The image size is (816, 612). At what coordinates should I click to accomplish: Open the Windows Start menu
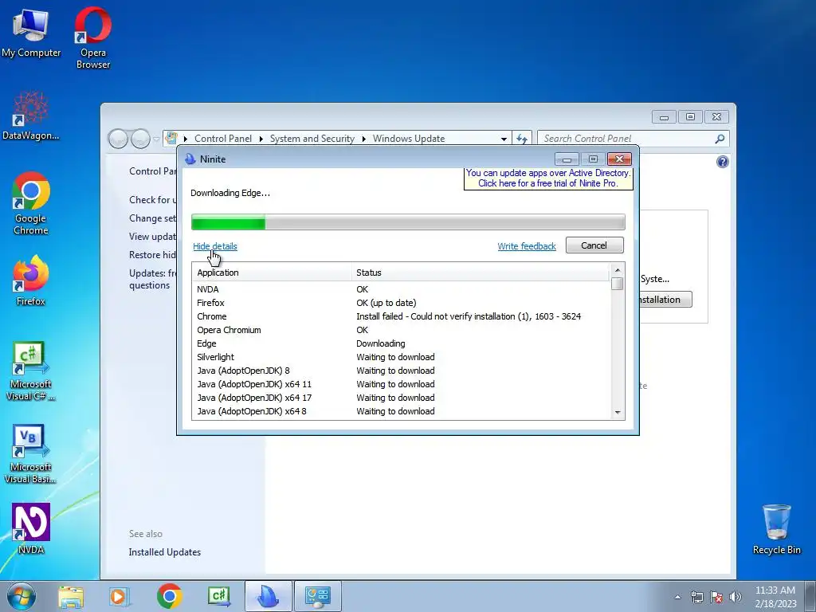pyautogui.click(x=22, y=596)
